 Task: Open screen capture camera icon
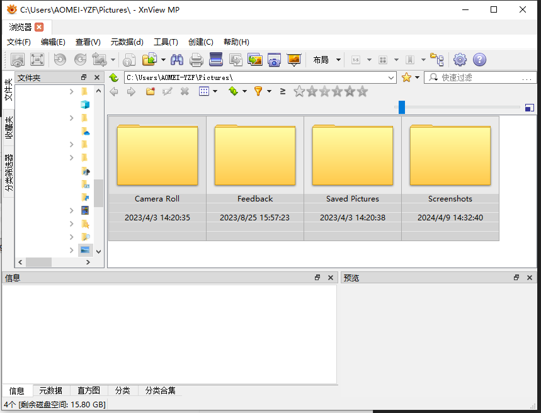tap(273, 59)
